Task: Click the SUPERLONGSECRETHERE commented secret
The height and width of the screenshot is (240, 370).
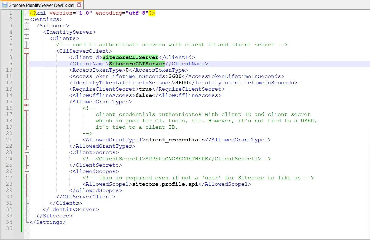Action: click(x=177, y=159)
